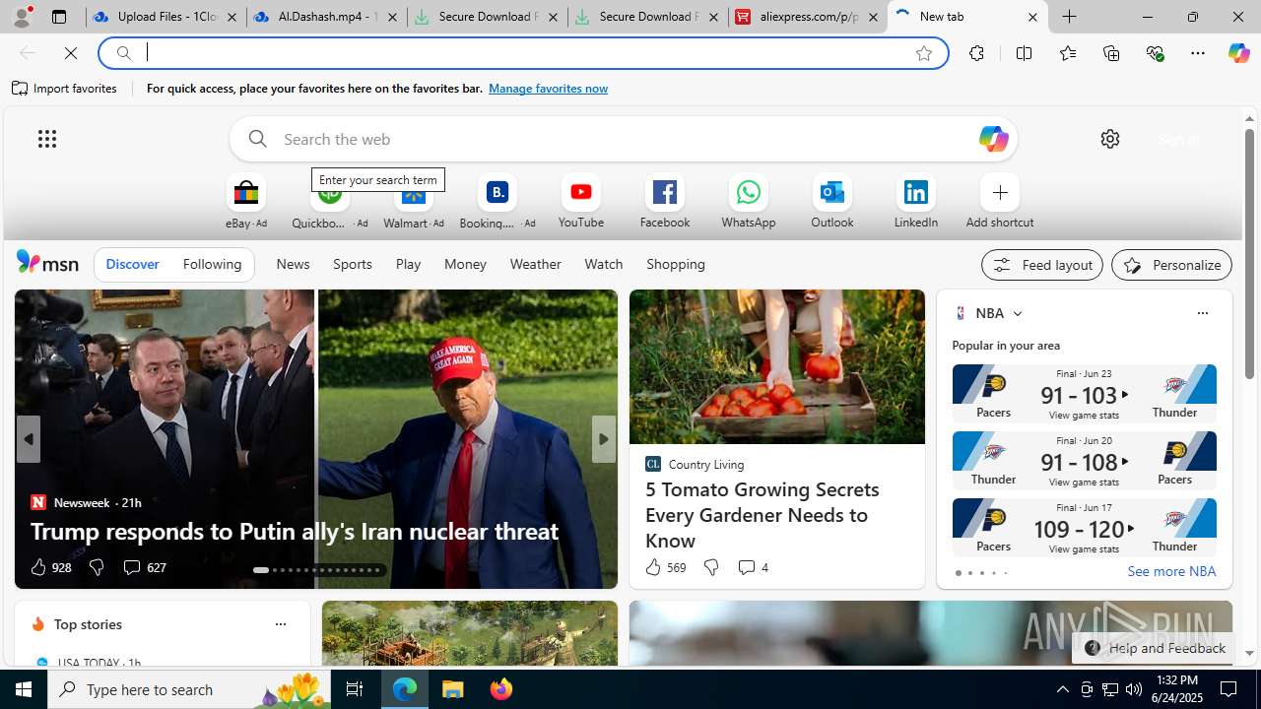Screen dimensions: 1261x709
Task: Stop loading the page
Action: pos(71,53)
